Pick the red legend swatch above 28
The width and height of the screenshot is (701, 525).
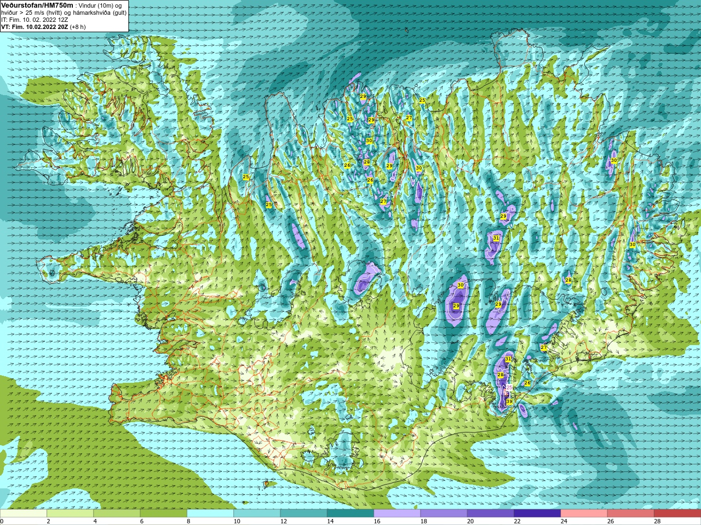pos(677,514)
